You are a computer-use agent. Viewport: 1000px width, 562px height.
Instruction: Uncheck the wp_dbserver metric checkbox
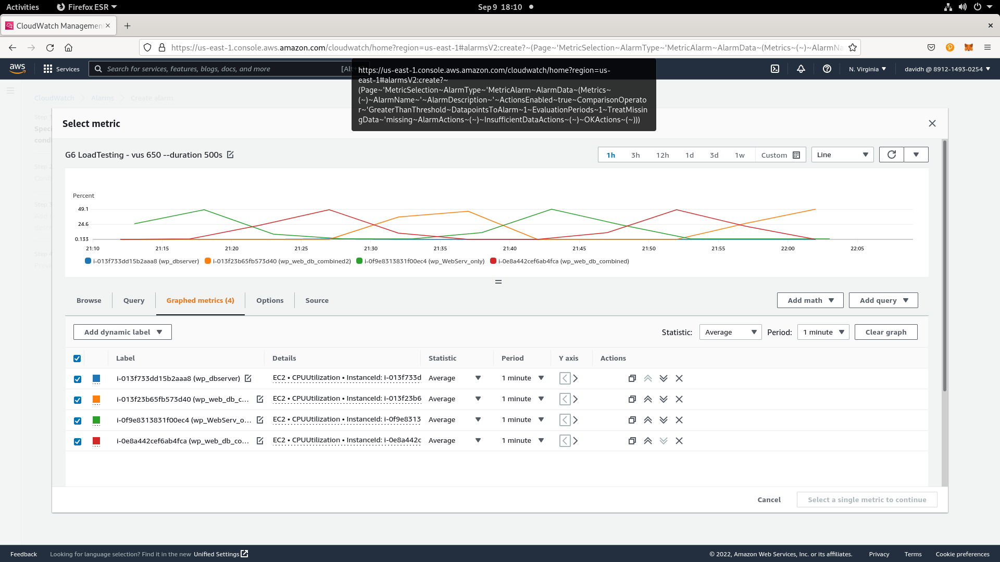[78, 379]
